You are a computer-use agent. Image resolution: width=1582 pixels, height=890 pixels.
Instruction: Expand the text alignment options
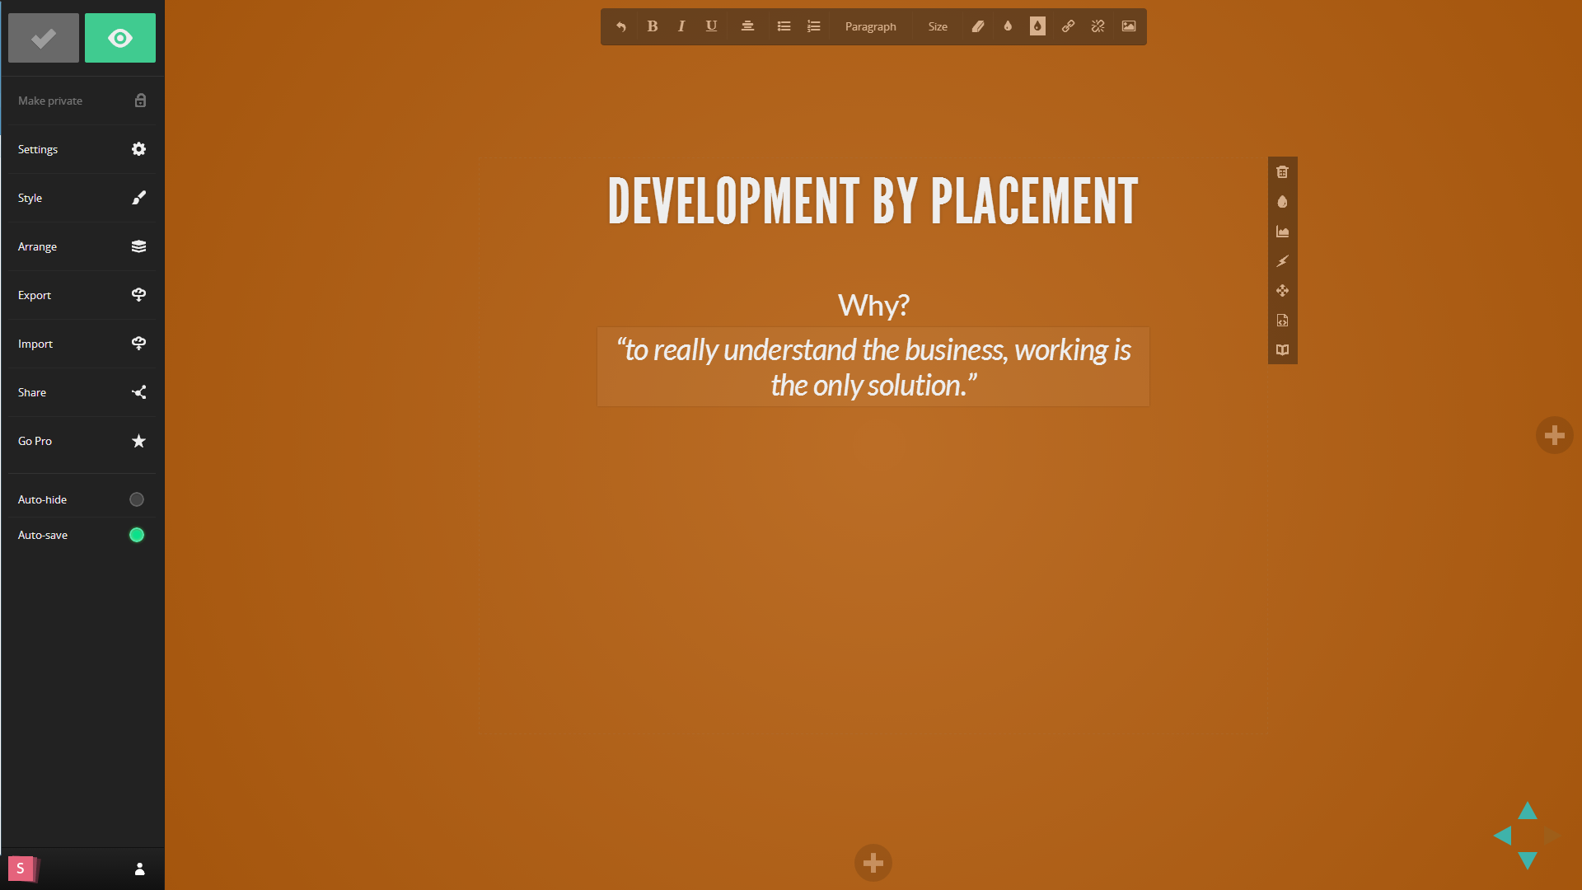[747, 26]
